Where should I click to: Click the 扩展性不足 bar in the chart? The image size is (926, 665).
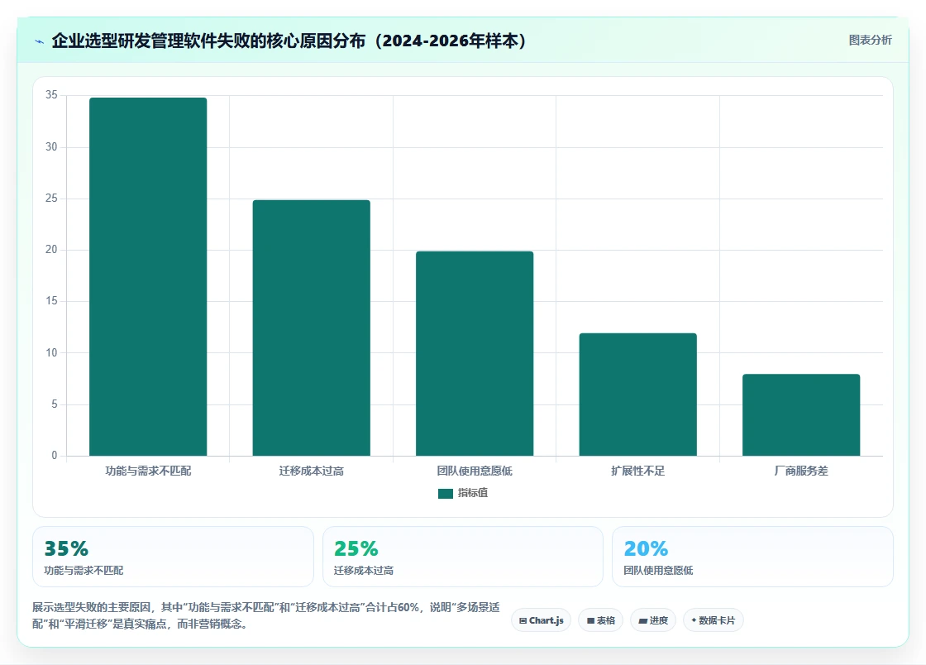coord(637,395)
